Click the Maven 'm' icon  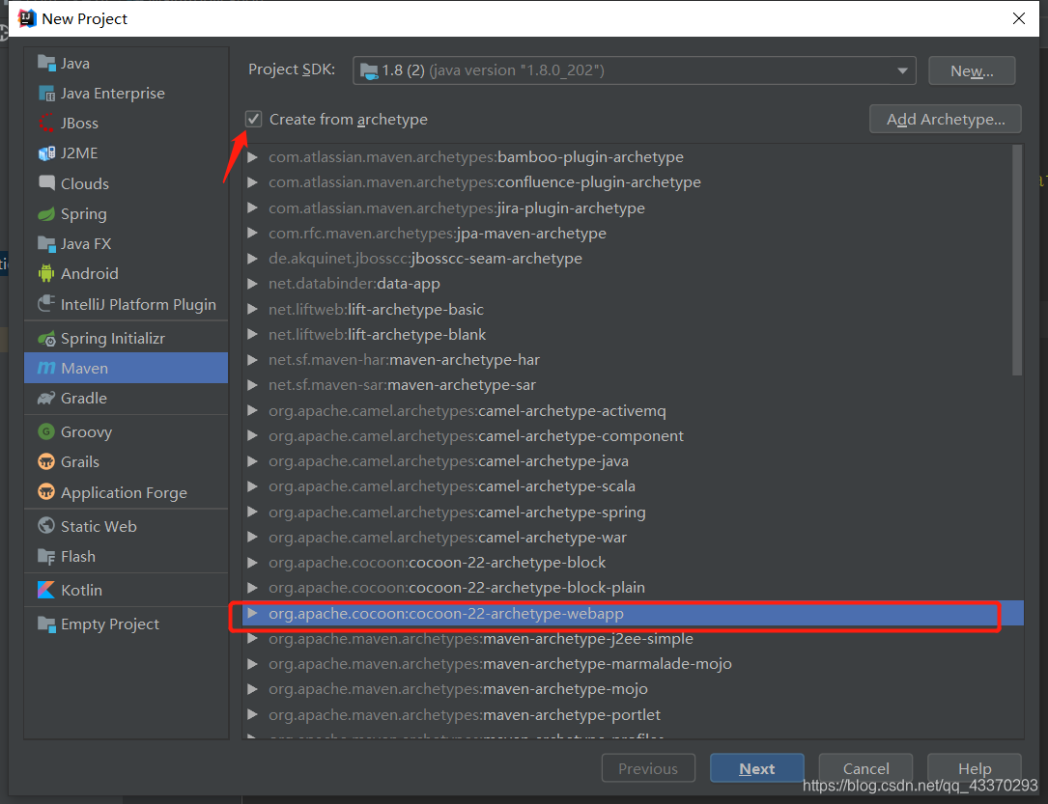[46, 368]
